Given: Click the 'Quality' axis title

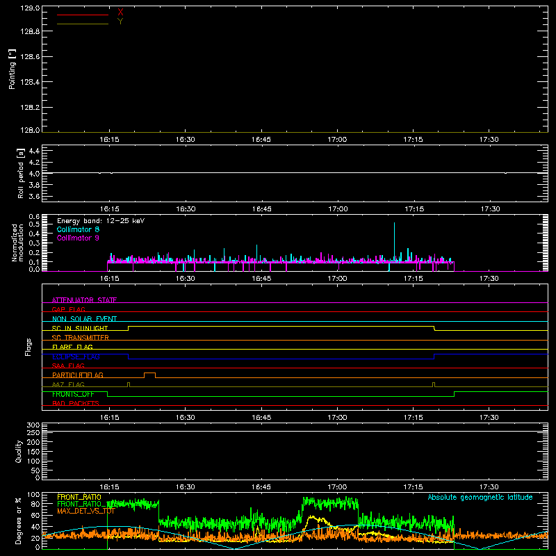Looking at the screenshot, I should [x=19, y=451].
